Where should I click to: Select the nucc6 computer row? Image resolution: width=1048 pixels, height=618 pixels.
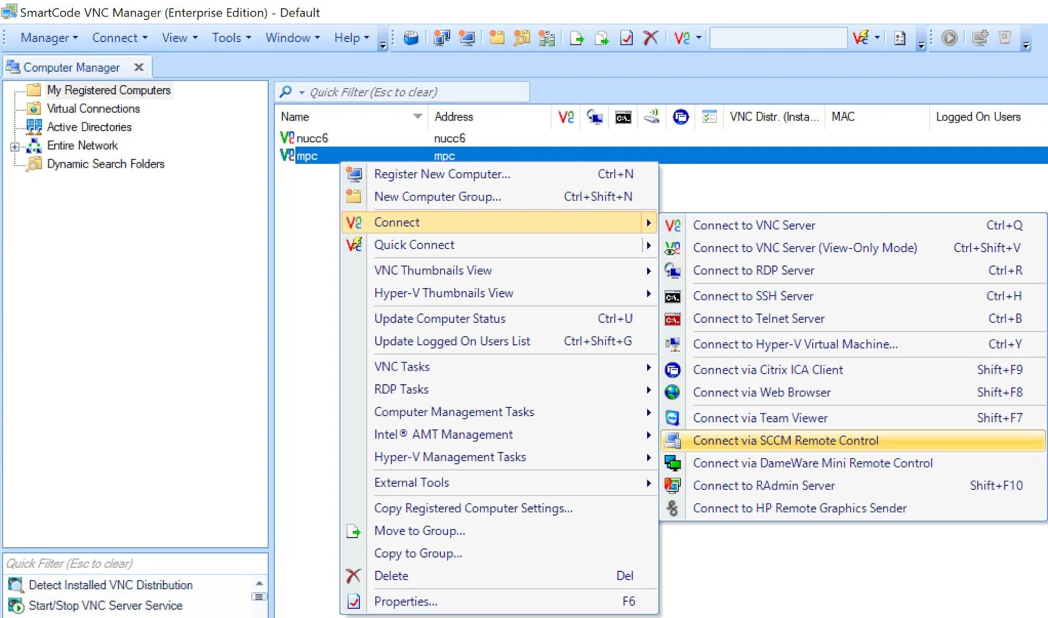662,138
